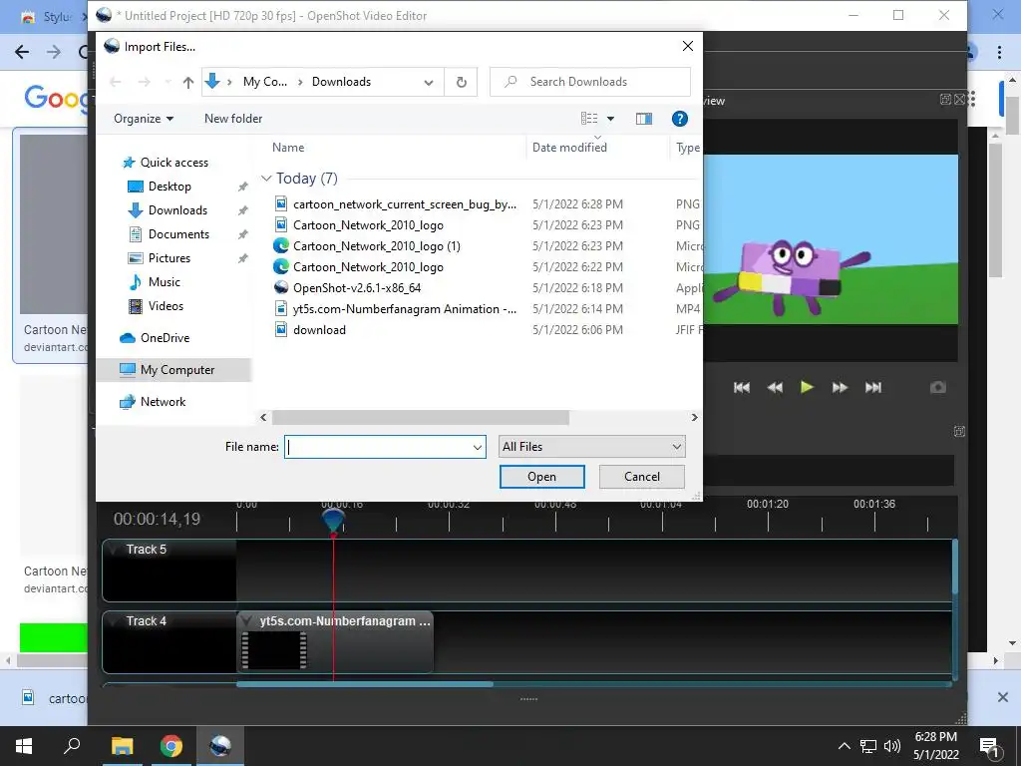1021x766 pixels.
Task: Open the Organize menu
Action: click(144, 119)
